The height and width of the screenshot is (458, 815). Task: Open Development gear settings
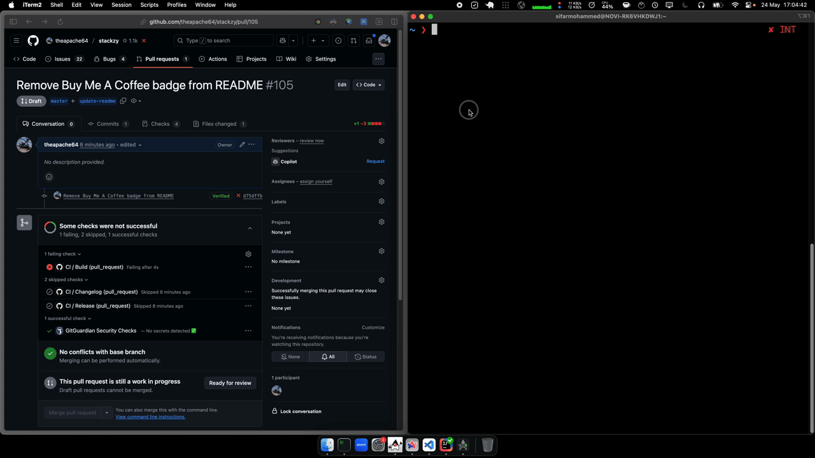381,280
